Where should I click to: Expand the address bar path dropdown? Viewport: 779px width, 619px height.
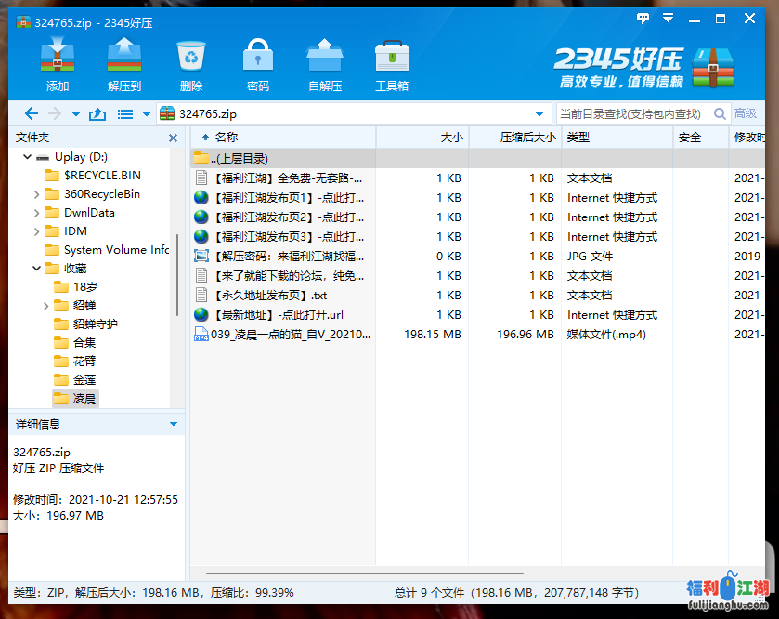[x=539, y=113]
